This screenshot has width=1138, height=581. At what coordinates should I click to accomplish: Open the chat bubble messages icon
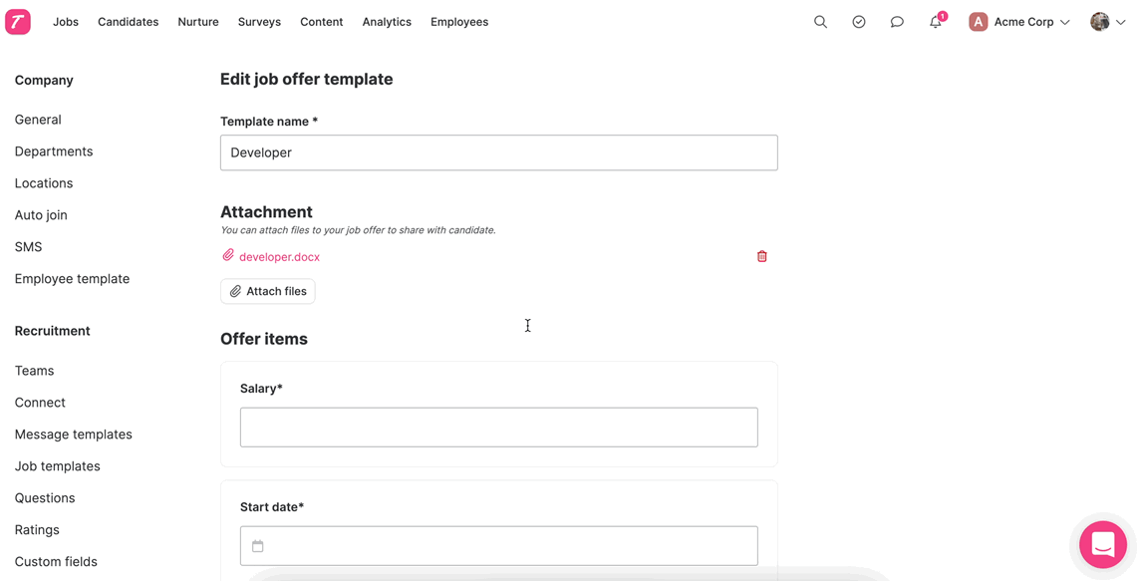click(897, 22)
